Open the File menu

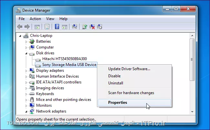tap(22, 19)
